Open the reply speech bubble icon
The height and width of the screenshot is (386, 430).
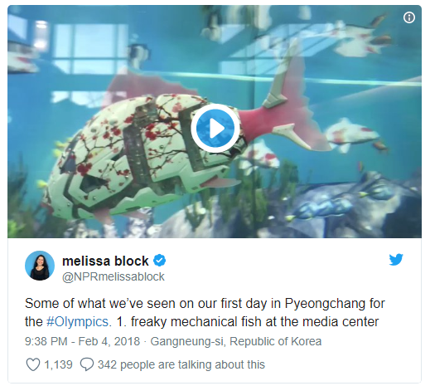tap(87, 364)
